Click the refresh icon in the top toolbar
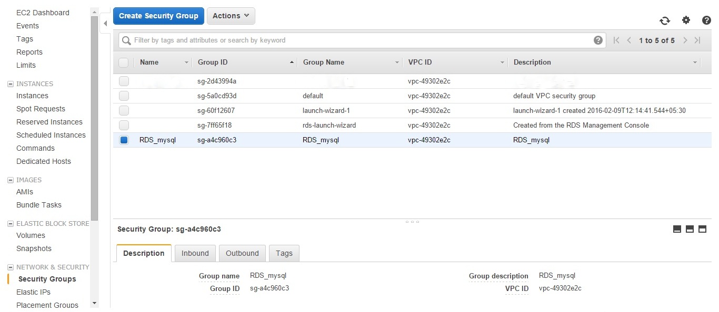719x312 pixels. (665, 20)
